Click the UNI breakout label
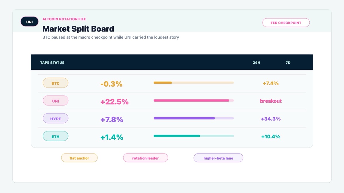344x193 pixels. pyautogui.click(x=271, y=101)
